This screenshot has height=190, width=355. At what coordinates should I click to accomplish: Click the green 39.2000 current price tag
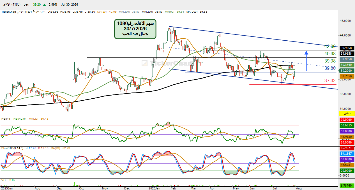347,71
